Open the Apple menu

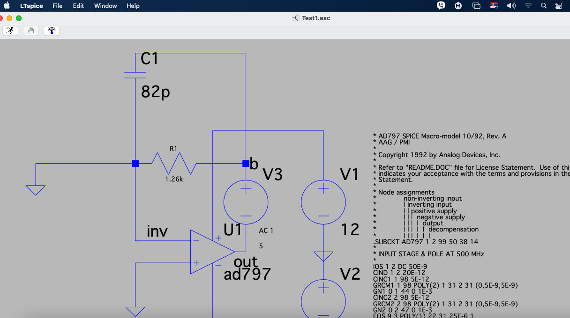(x=7, y=6)
